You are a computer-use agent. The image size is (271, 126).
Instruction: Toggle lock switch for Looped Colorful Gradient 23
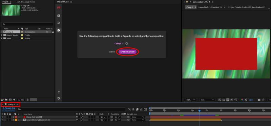pos(10,120)
